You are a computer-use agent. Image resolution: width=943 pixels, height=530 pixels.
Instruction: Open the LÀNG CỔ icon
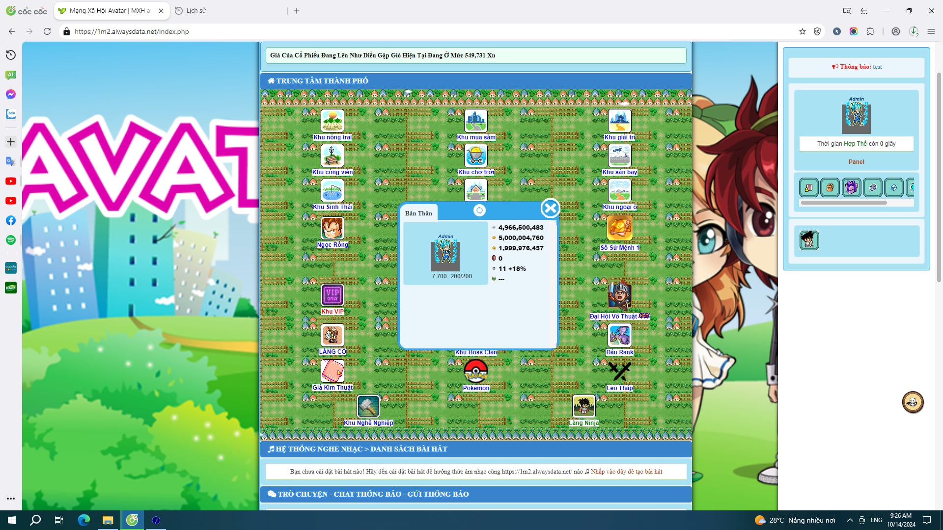coord(332,336)
